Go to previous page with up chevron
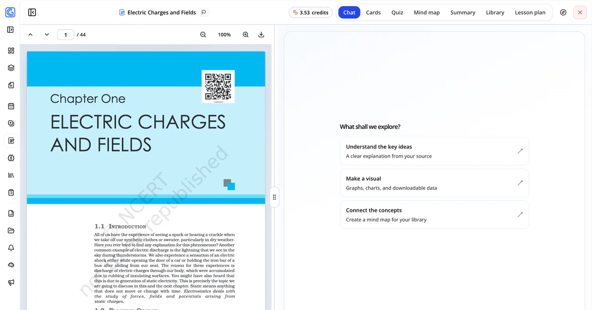592x310 pixels. tap(30, 35)
